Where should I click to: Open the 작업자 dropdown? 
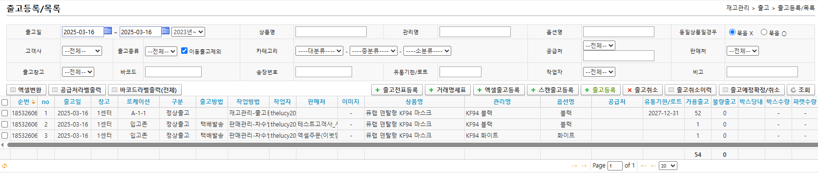point(599,72)
